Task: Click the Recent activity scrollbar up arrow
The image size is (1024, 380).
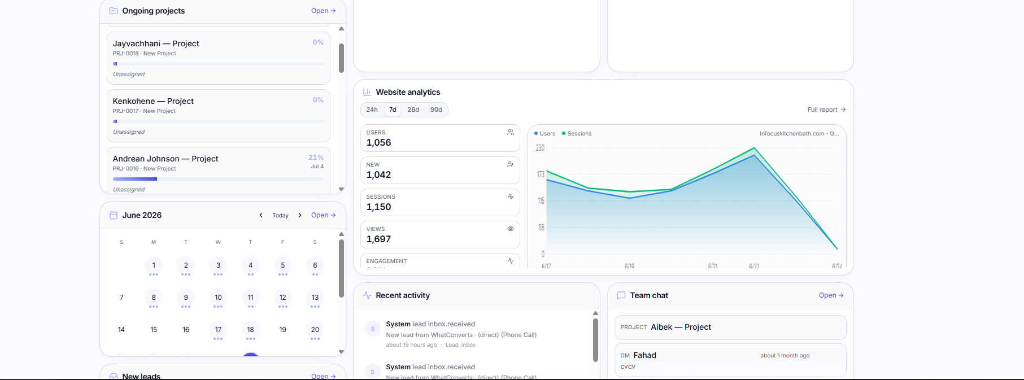Action: [595, 313]
